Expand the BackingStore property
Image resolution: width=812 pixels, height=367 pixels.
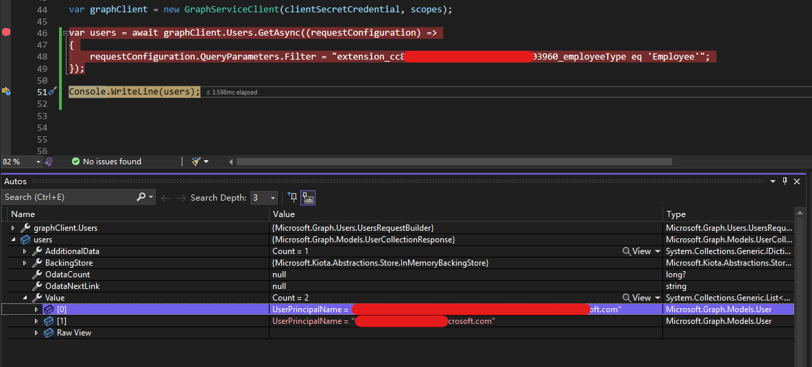(x=24, y=263)
